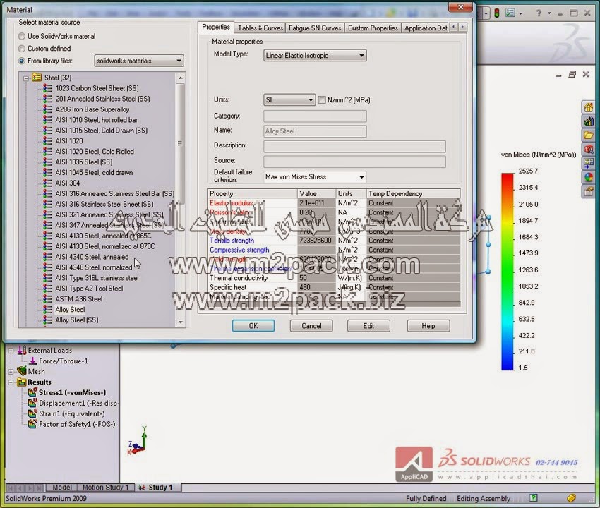Click the material list scrollbar down arrow
This screenshot has height=508, width=600.
(x=181, y=322)
